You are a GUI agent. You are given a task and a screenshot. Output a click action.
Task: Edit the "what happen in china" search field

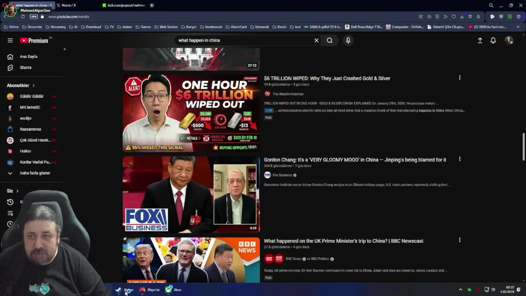(x=242, y=40)
